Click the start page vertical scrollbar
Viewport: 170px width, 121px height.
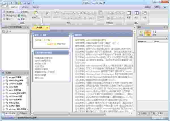coord(134,71)
